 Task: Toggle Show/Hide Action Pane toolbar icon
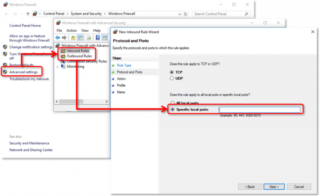pyautogui.click(x=105, y=37)
